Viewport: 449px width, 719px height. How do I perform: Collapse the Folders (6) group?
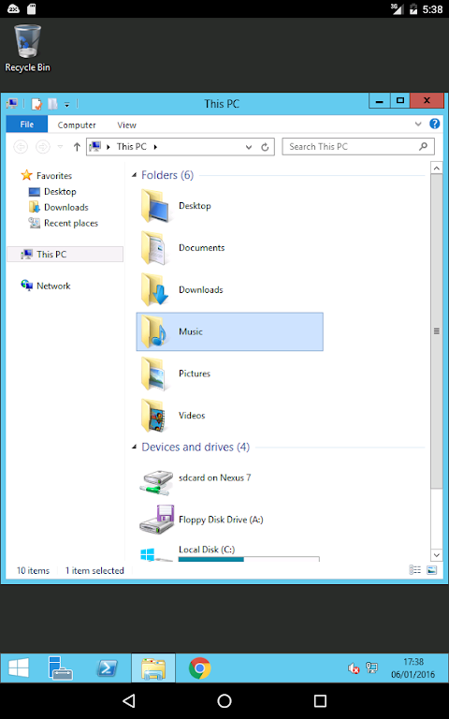coord(135,175)
